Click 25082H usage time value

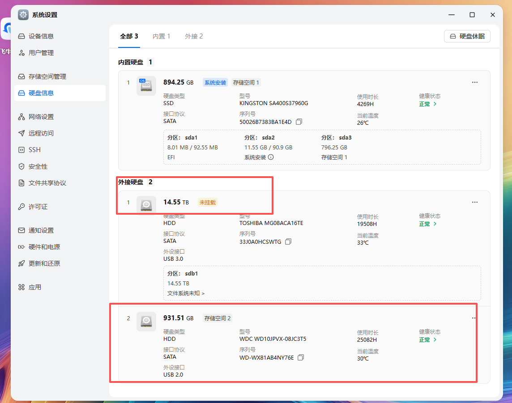tap(367, 339)
